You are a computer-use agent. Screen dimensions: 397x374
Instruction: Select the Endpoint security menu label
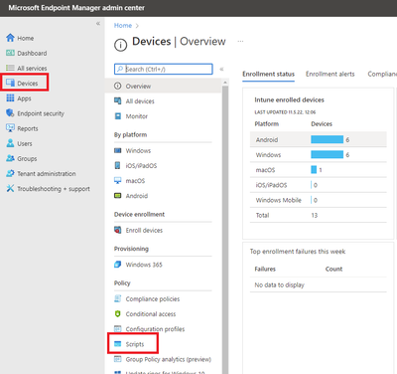pos(41,113)
